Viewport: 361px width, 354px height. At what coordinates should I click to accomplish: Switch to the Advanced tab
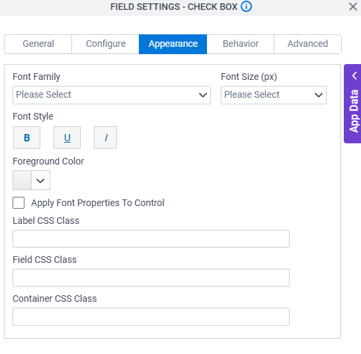click(x=307, y=44)
